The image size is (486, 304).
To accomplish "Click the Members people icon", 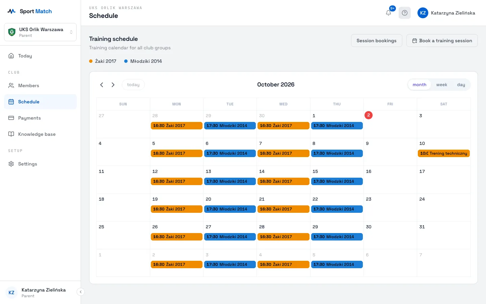I will tap(11, 85).
